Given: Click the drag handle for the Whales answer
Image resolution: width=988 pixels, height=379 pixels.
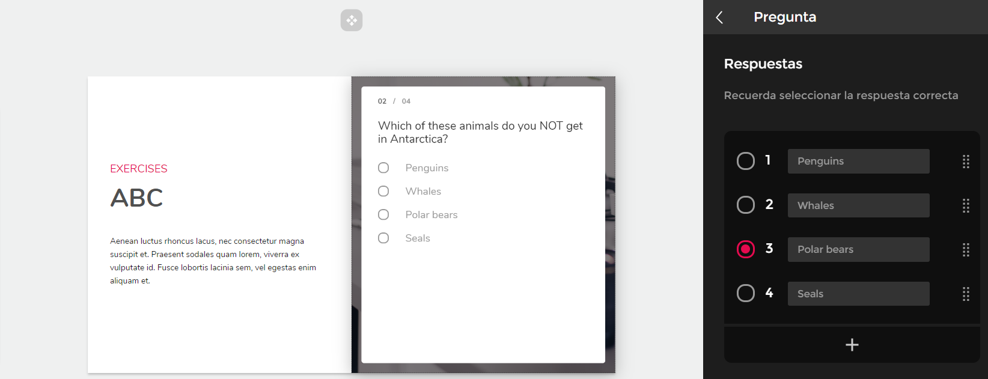Looking at the screenshot, I should [x=966, y=205].
